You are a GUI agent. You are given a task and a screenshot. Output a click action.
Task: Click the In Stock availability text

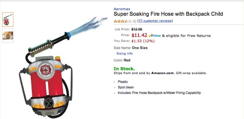124,69
